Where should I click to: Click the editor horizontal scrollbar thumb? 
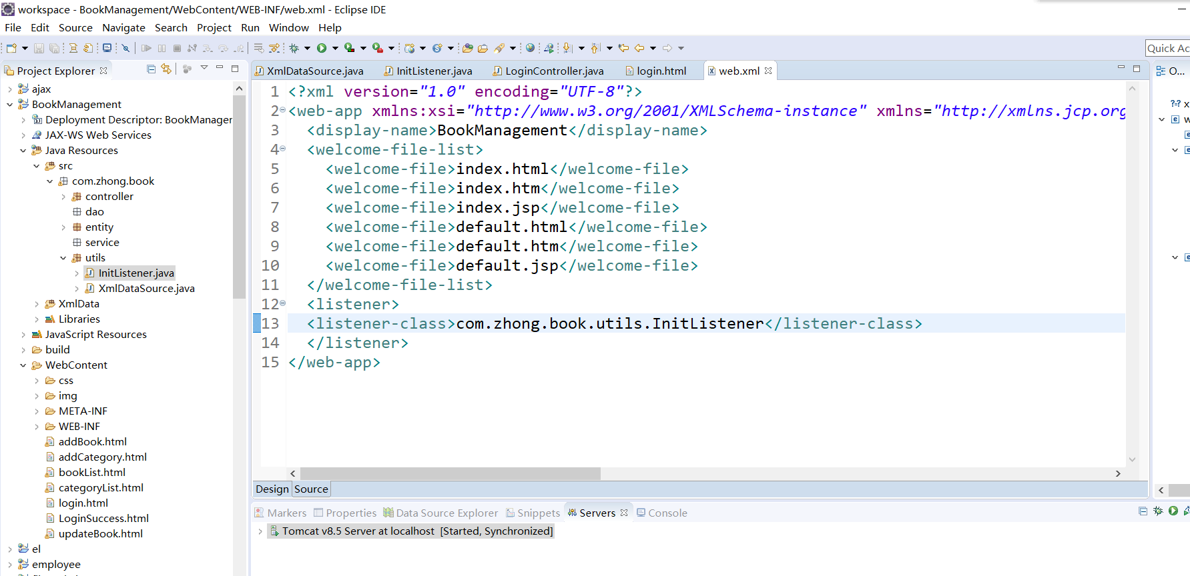click(451, 473)
